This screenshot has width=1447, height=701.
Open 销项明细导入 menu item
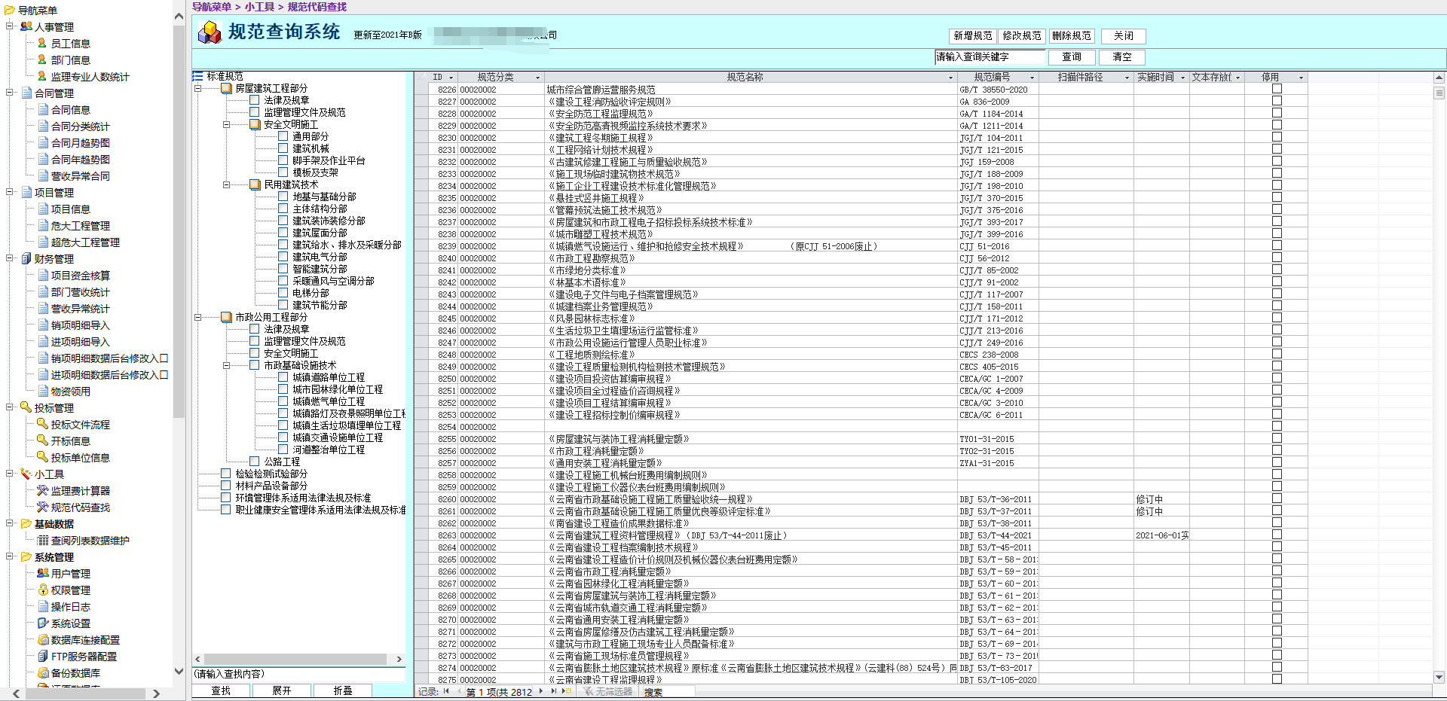pos(80,325)
